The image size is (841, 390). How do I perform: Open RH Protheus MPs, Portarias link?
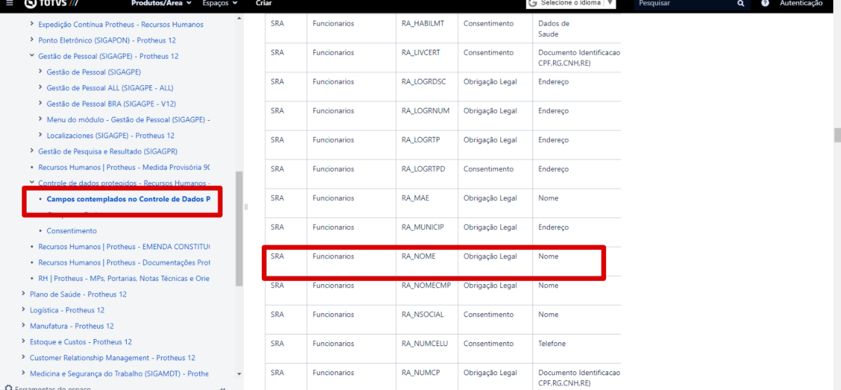pos(124,278)
